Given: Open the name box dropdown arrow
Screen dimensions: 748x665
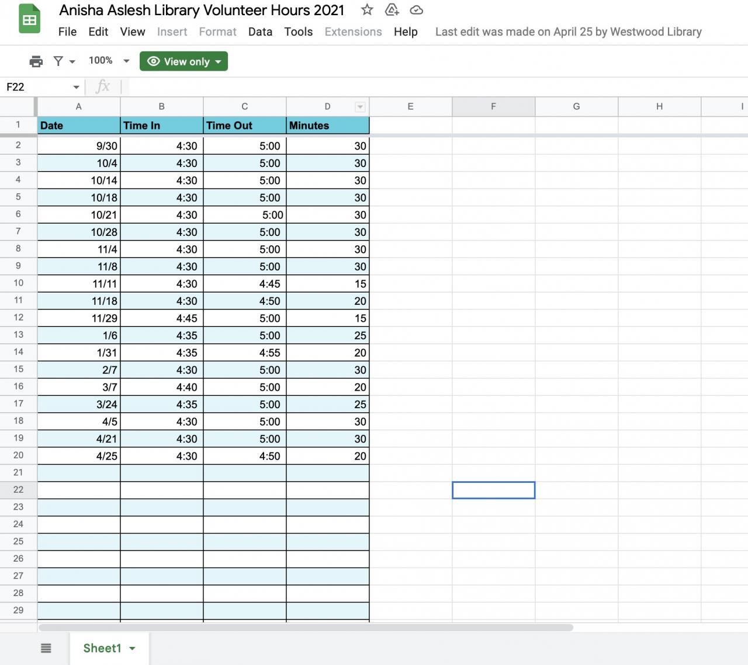Looking at the screenshot, I should click(76, 87).
